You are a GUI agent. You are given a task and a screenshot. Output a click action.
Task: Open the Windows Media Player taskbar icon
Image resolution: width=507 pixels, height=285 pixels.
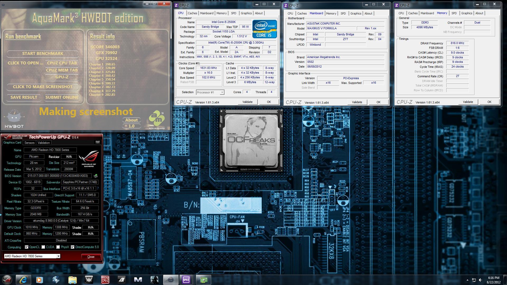39,279
